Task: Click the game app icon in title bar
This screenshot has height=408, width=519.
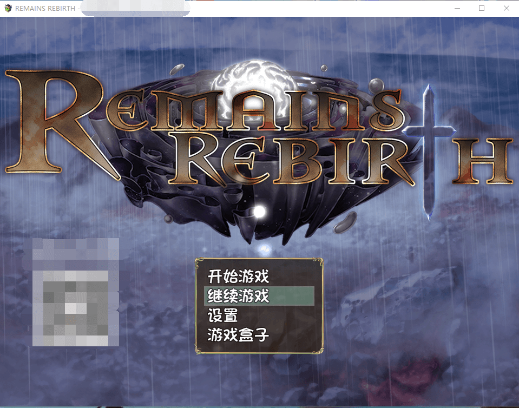Action: pos(8,8)
